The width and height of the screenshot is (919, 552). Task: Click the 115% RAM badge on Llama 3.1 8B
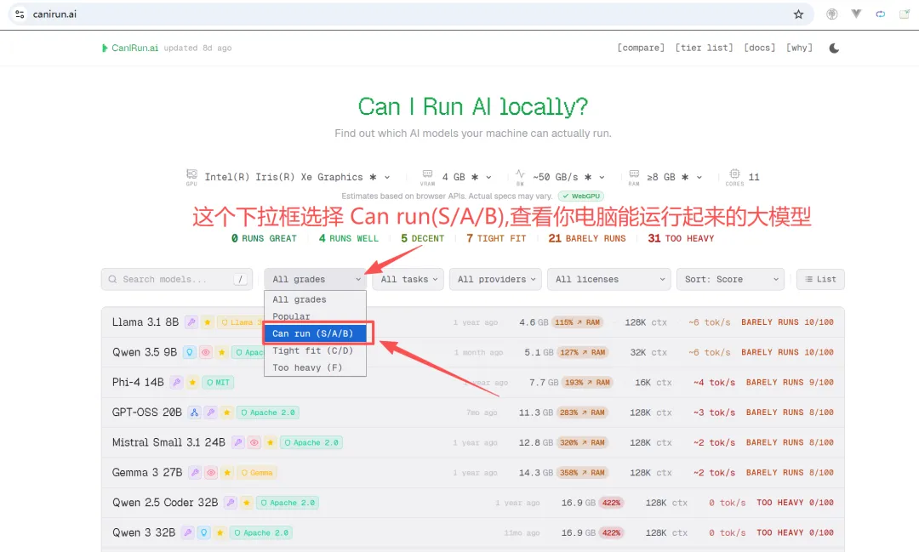tap(578, 322)
